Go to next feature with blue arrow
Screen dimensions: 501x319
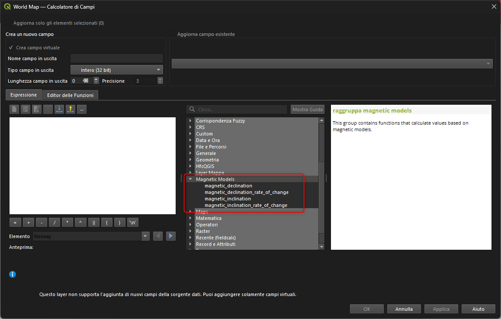(171, 236)
